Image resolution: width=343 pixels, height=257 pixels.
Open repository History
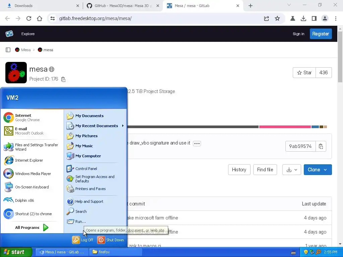tap(239, 170)
